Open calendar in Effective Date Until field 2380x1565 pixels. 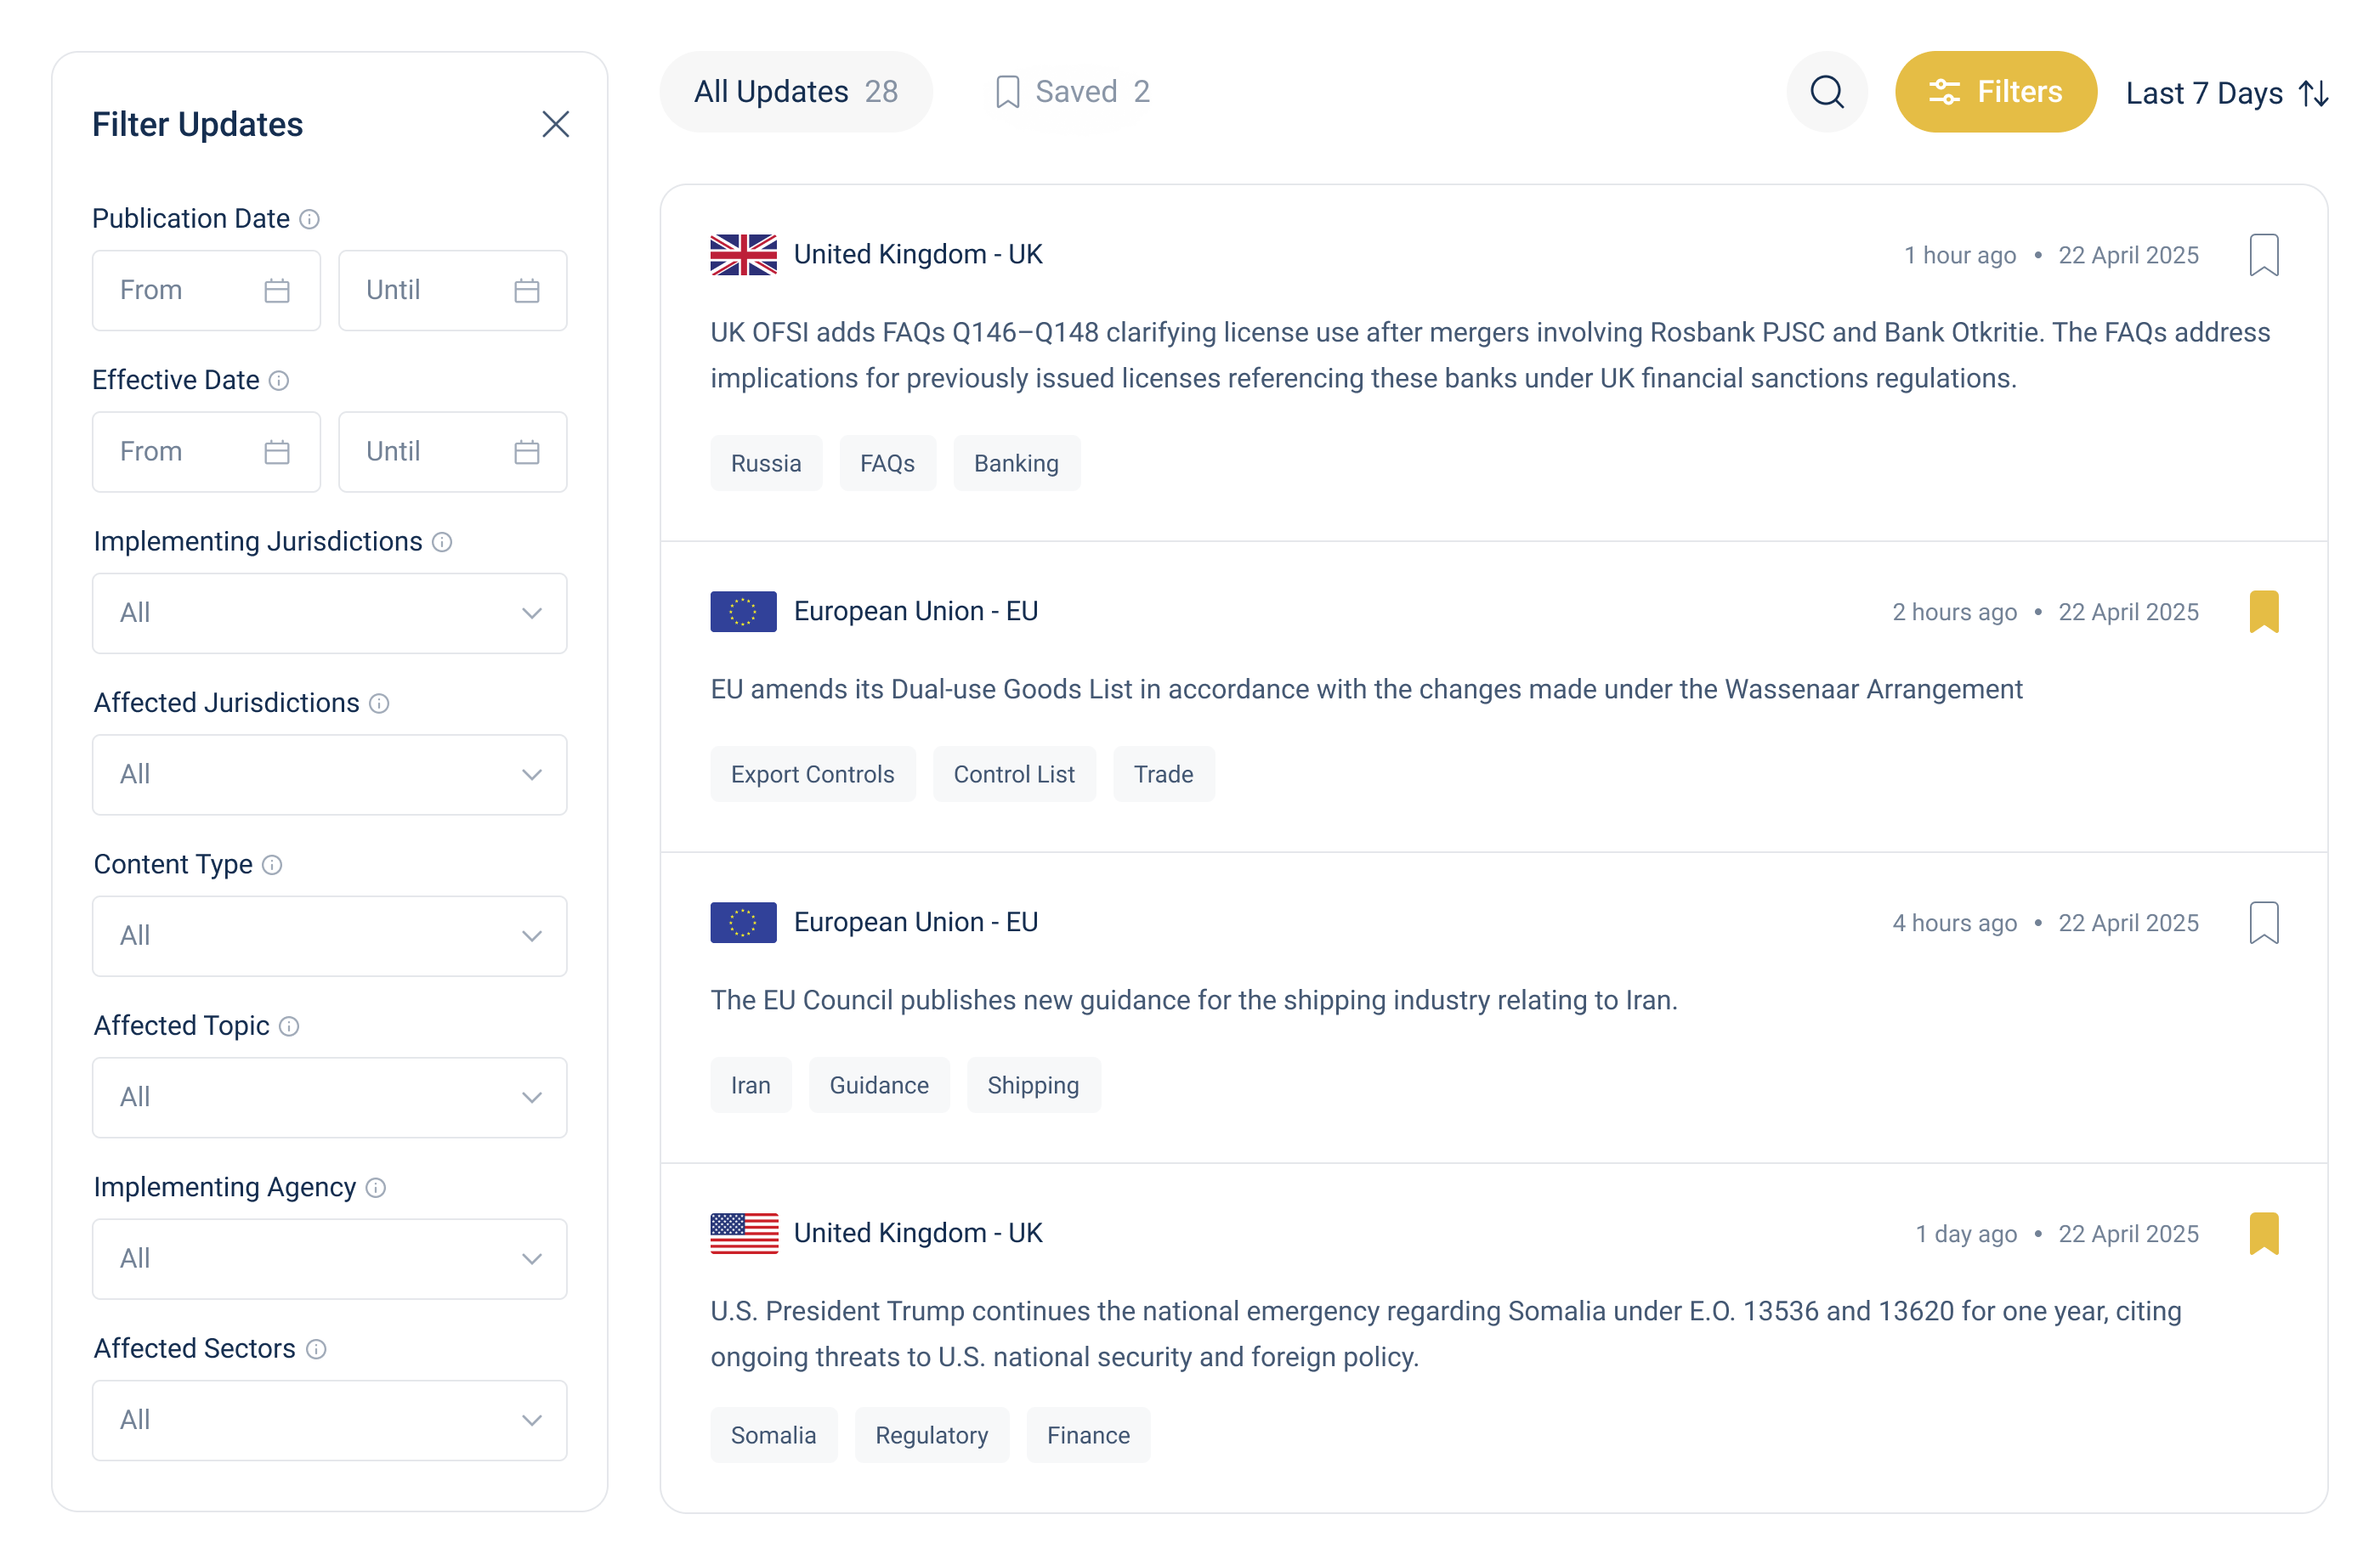[x=526, y=452]
